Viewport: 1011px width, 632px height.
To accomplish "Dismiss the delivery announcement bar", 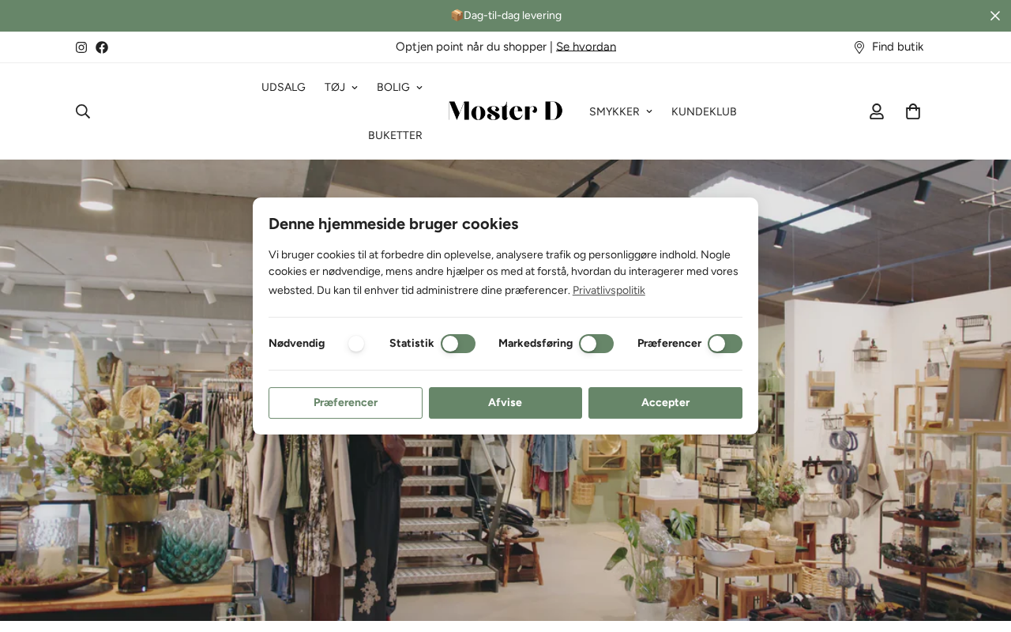I will tap(995, 16).
